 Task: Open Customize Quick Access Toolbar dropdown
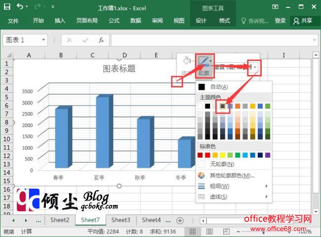pyautogui.click(x=53, y=7)
